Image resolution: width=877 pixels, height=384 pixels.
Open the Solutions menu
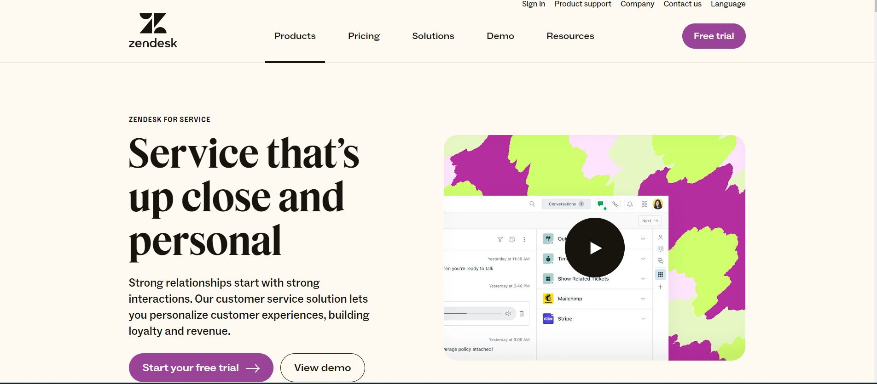433,36
